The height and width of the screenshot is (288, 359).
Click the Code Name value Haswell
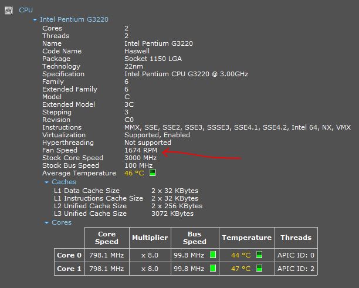pos(137,51)
